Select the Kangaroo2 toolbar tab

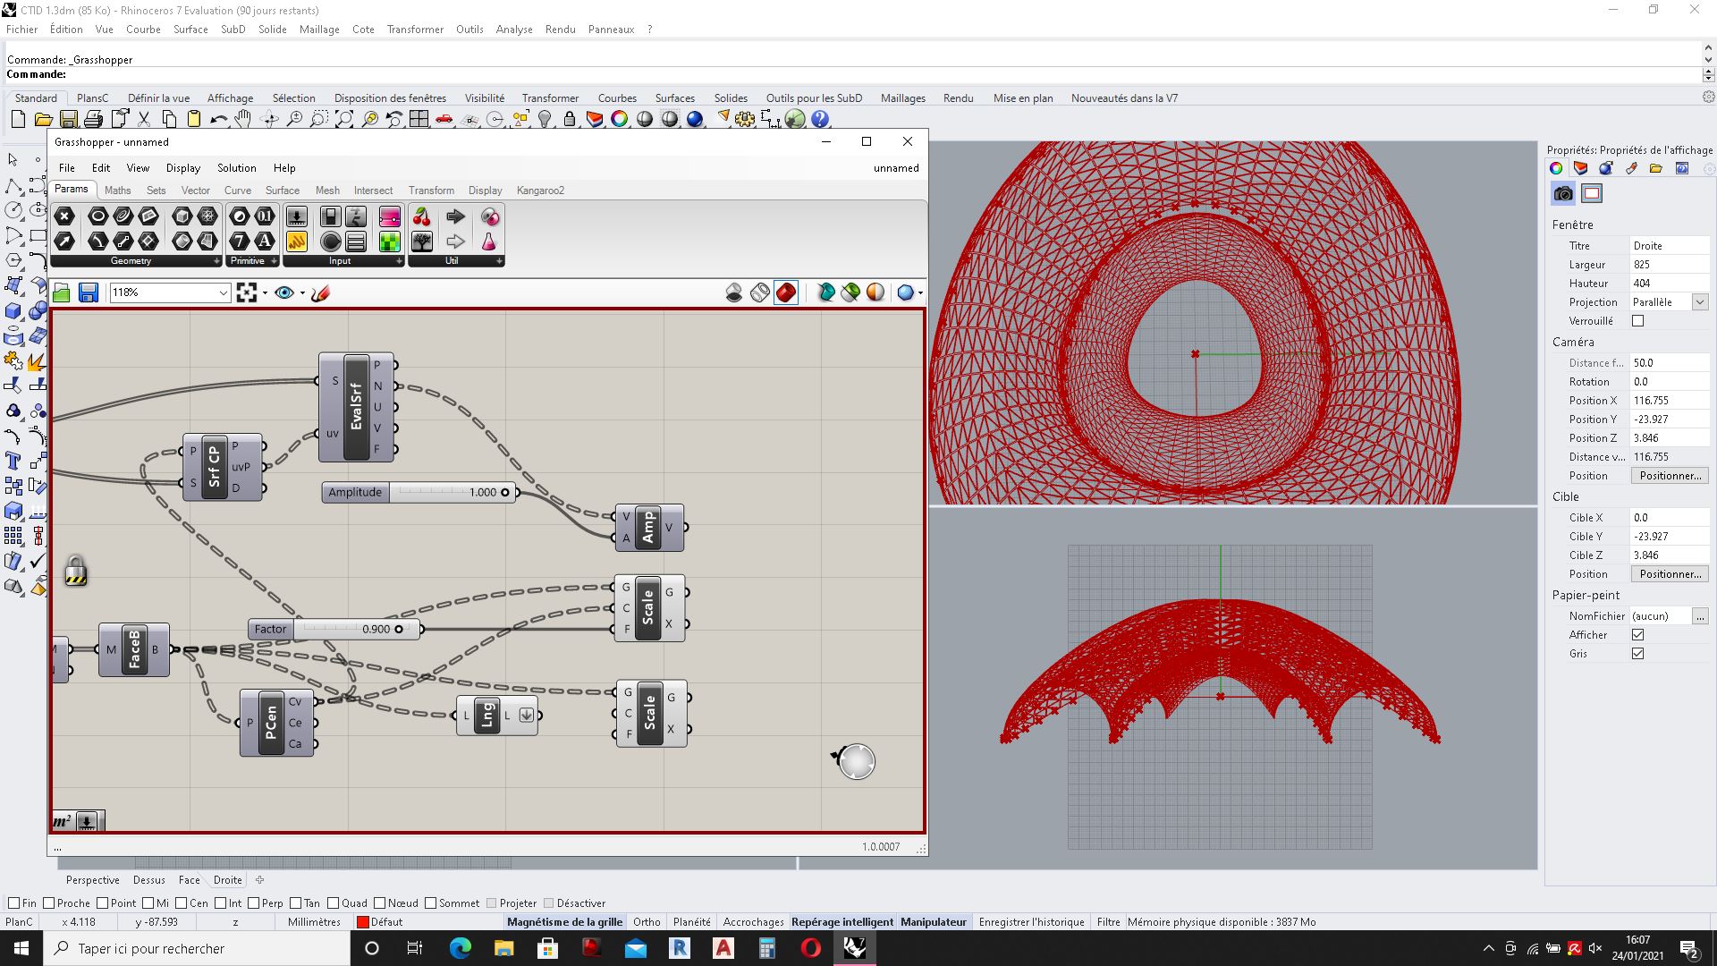[539, 190]
